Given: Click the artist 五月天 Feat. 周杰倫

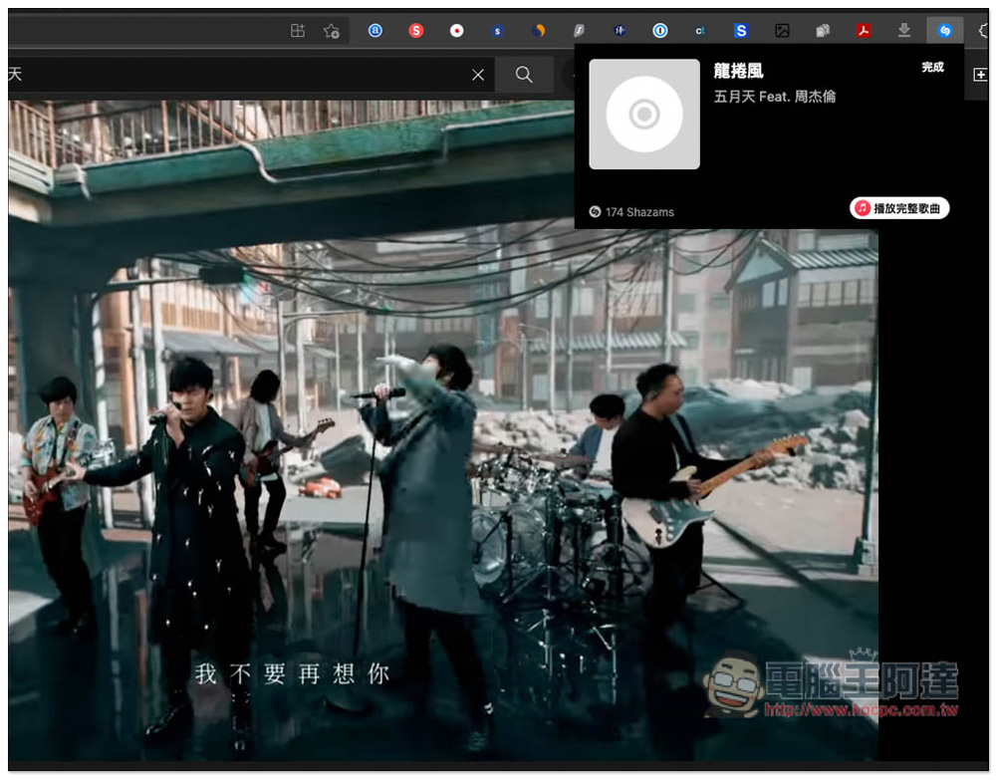Looking at the screenshot, I should [x=774, y=97].
